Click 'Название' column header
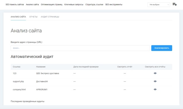The width and height of the screenshot is (183, 109). point(41,67)
